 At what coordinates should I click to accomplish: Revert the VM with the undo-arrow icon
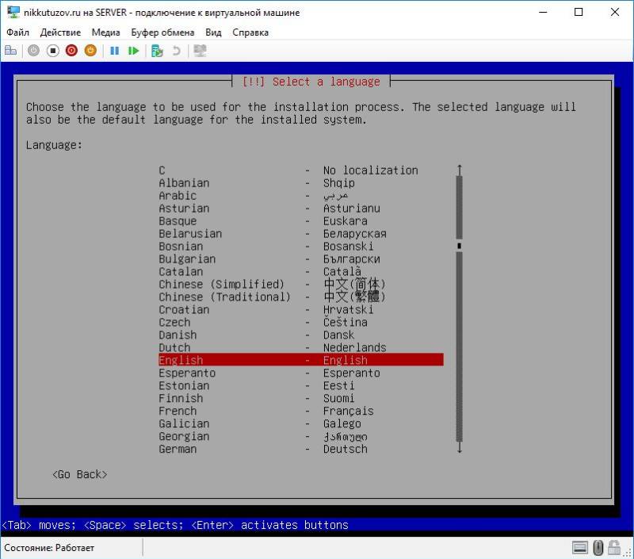175,50
